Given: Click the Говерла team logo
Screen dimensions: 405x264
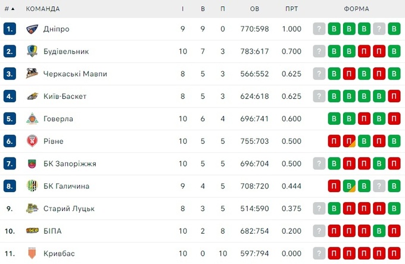Looking at the screenshot, I should pos(32,119).
